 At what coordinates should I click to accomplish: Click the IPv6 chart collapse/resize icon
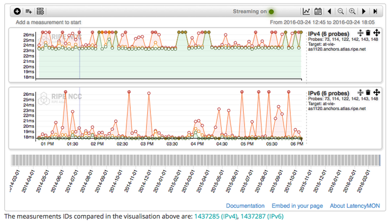[360, 92]
